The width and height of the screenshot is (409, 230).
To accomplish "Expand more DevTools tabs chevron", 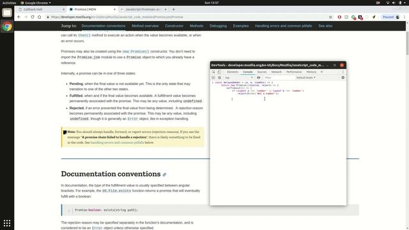I will [x=321, y=72].
